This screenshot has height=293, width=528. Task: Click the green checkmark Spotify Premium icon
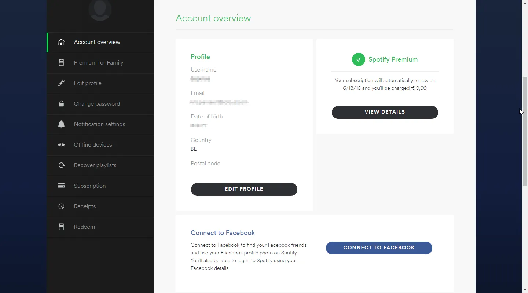pos(358,59)
